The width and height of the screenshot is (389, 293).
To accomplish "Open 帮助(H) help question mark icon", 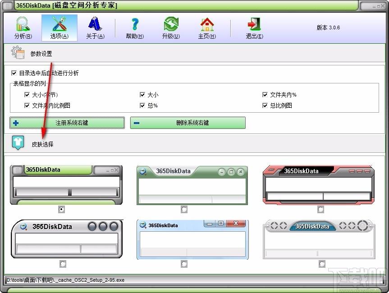I will 135,28.
